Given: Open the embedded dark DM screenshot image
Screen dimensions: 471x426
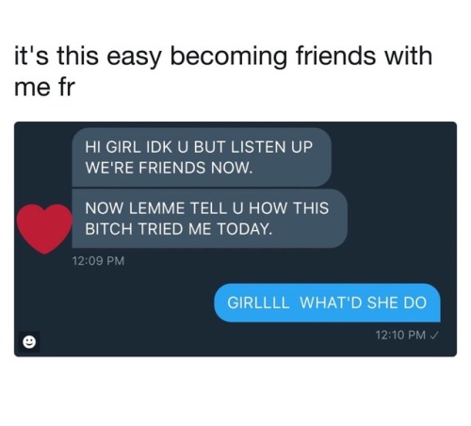Looking at the screenshot, I should (235, 239).
